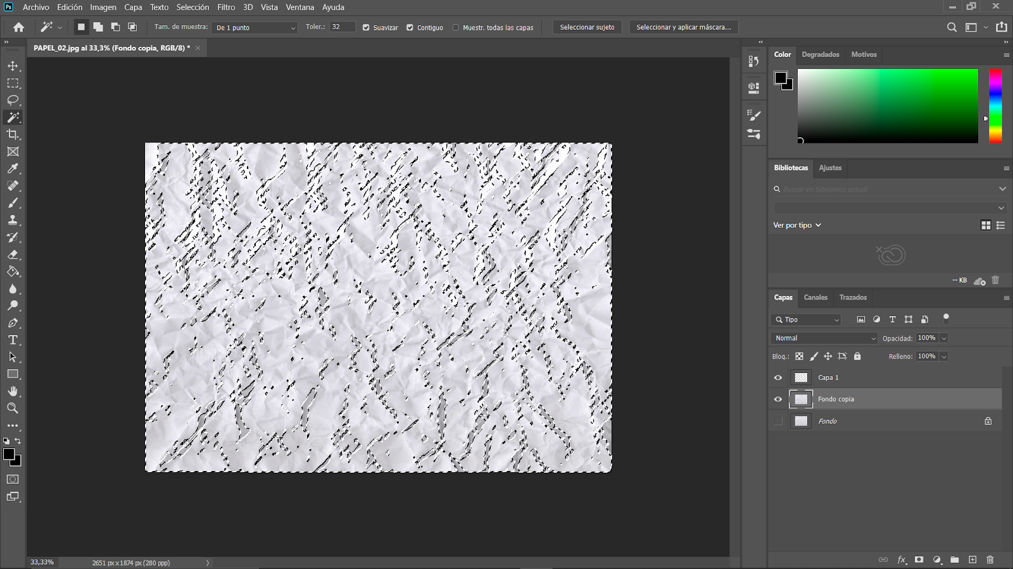The width and height of the screenshot is (1013, 569).
Task: Open the Archivo menu
Action: point(35,8)
